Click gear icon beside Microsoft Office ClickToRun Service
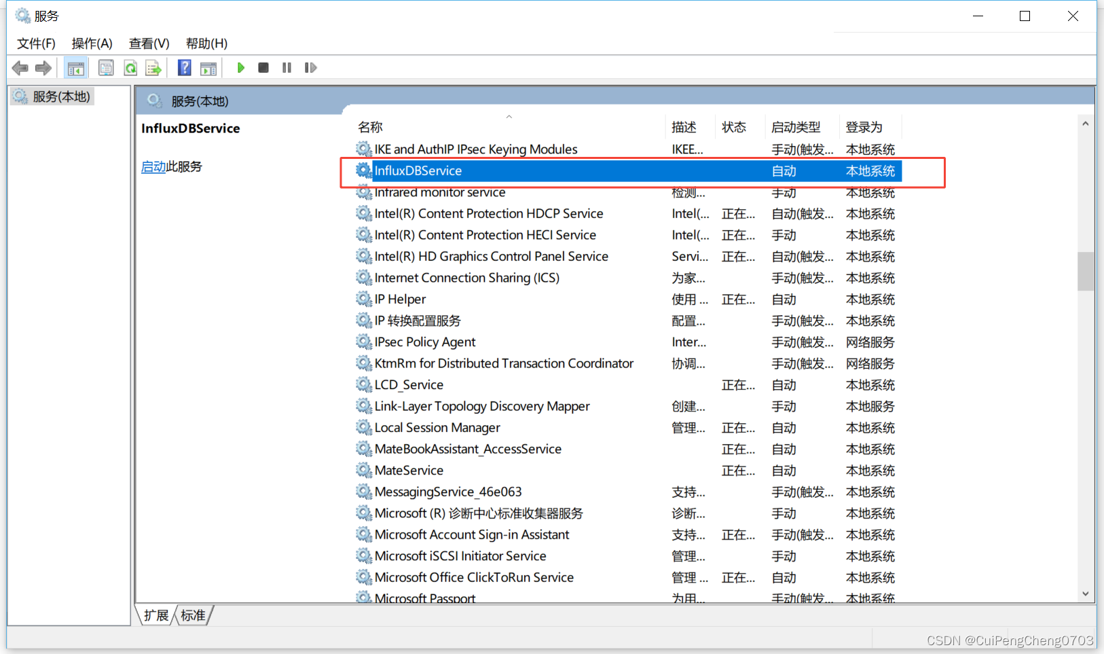The height and width of the screenshot is (654, 1104). click(x=364, y=577)
